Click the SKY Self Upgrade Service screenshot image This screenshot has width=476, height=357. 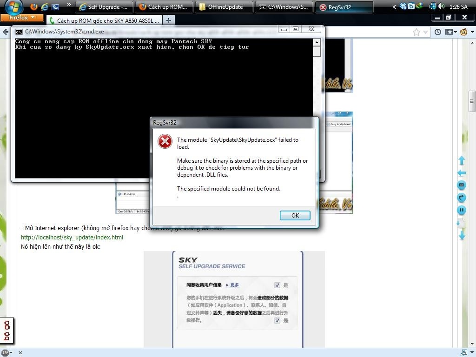coord(234,299)
